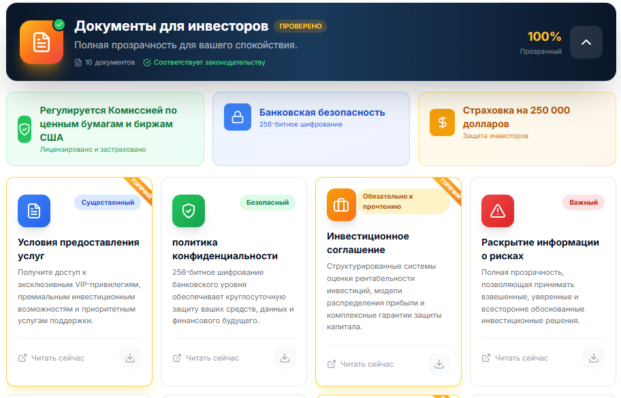Click the orange document icon in header
The height and width of the screenshot is (398, 621).
coord(42,42)
